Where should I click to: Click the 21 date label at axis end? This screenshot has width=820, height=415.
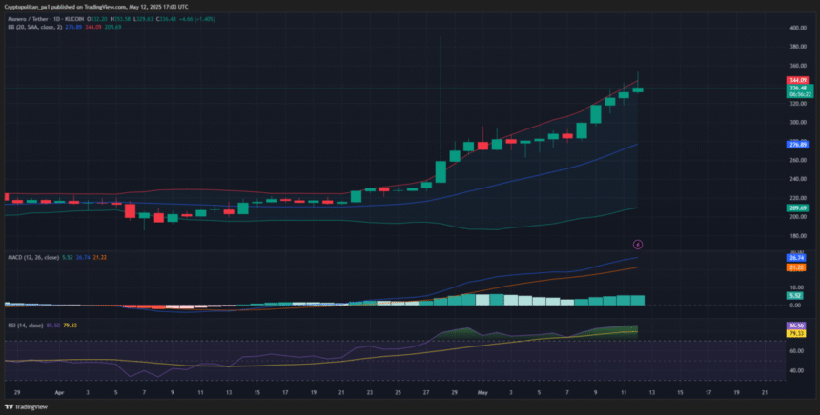click(x=765, y=392)
